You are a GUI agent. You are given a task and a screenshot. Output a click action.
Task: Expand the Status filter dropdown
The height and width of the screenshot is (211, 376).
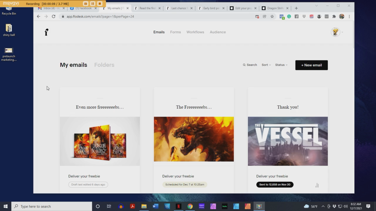click(x=281, y=65)
